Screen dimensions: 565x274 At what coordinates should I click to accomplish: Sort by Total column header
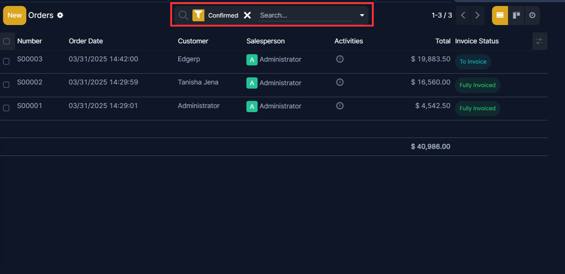click(x=443, y=41)
